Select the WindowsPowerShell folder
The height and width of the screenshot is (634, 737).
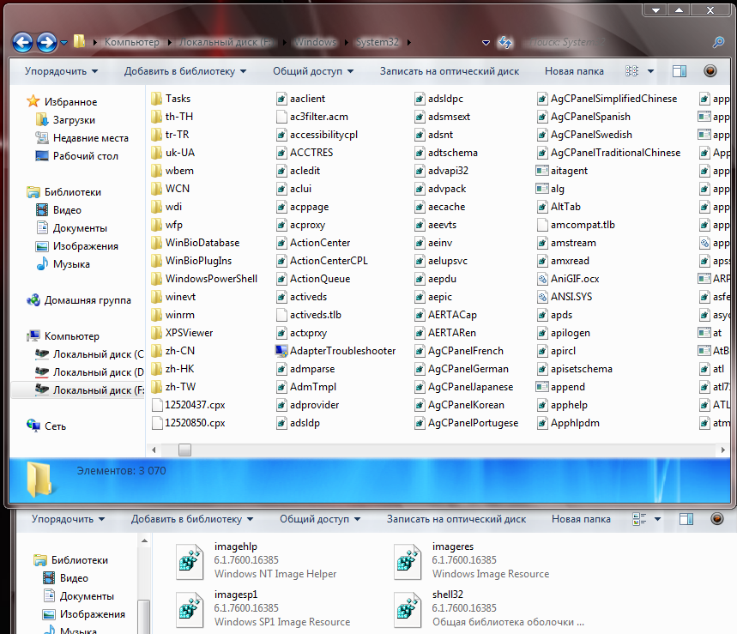click(204, 279)
